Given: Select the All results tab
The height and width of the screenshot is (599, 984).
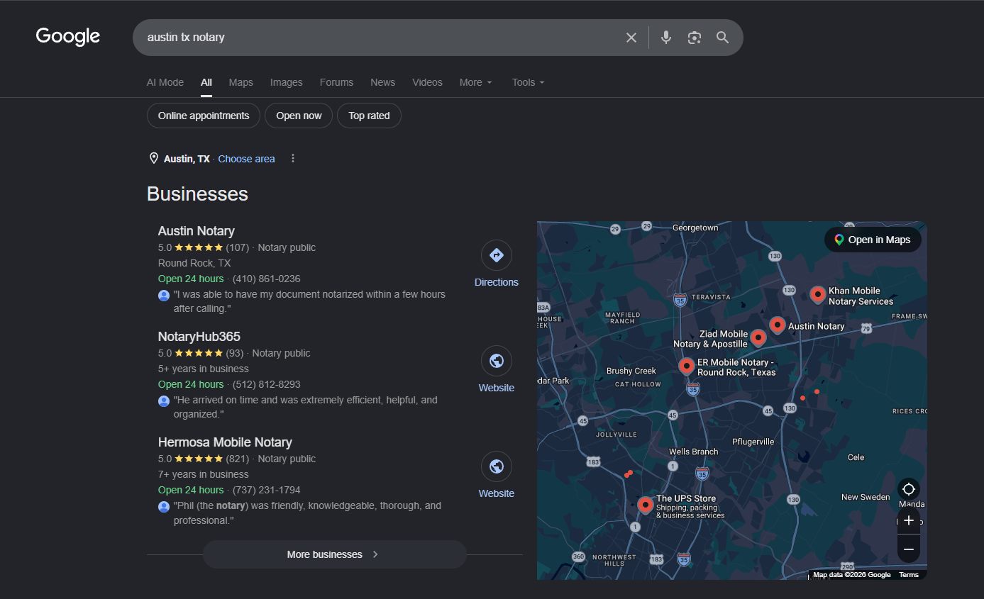Looking at the screenshot, I should click(x=206, y=82).
